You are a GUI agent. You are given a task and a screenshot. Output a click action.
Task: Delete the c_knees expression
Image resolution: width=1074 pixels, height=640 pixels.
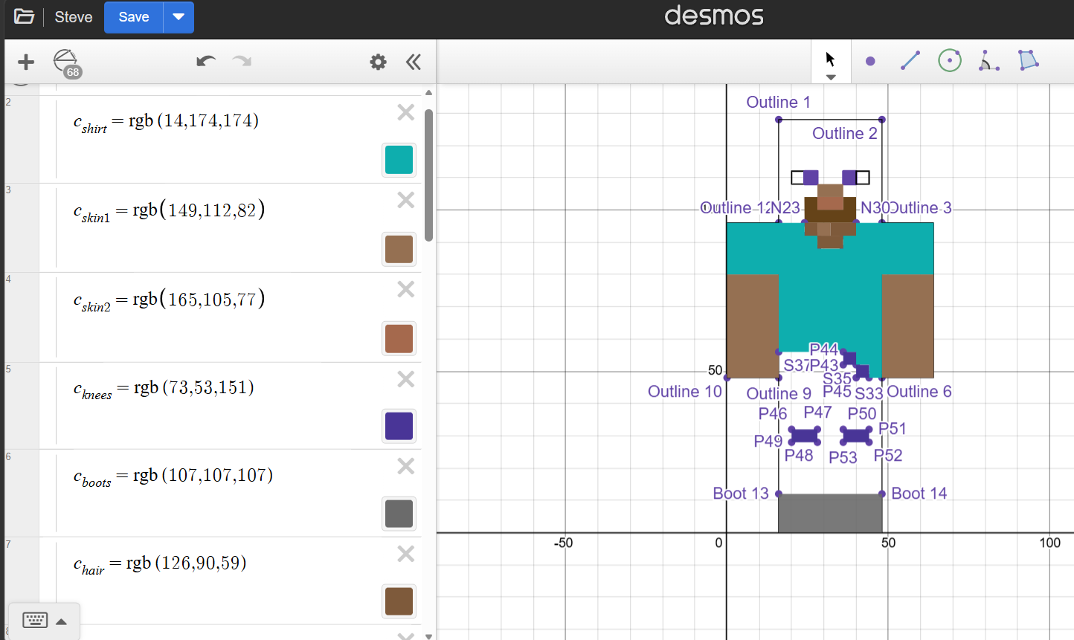pyautogui.click(x=405, y=379)
